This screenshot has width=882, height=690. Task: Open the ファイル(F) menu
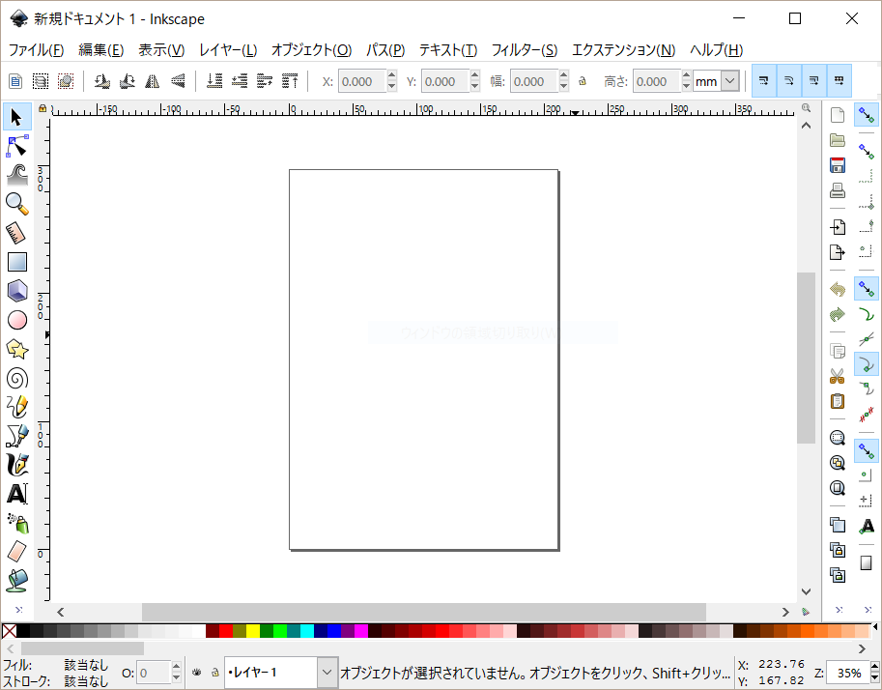point(36,50)
